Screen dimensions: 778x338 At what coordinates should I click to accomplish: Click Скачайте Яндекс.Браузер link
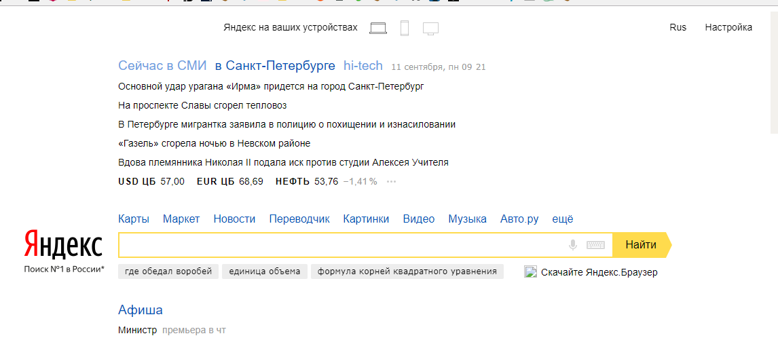coord(599,272)
